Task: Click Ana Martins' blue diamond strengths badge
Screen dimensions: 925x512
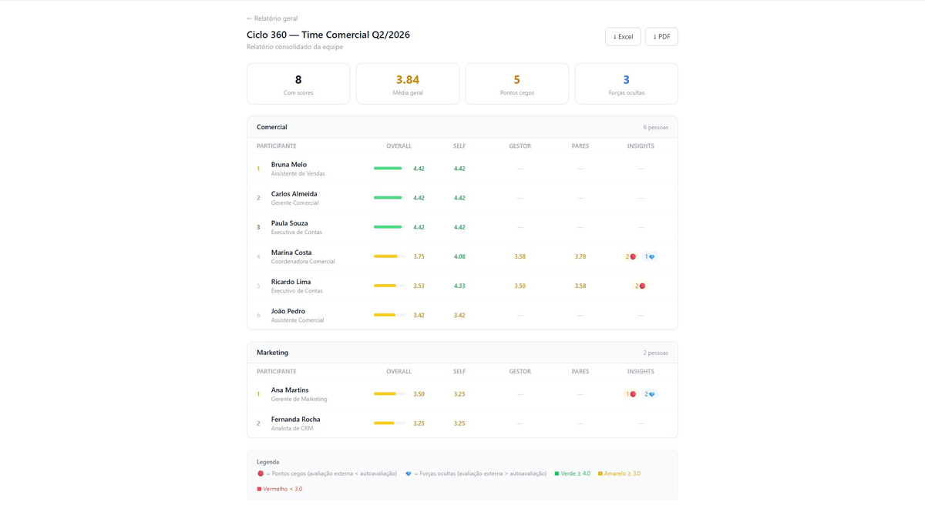Action: pyautogui.click(x=650, y=394)
